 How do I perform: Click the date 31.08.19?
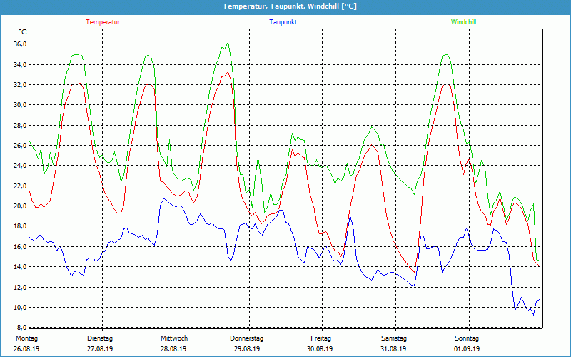point(393,349)
